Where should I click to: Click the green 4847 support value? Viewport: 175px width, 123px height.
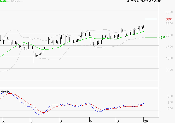162,37
